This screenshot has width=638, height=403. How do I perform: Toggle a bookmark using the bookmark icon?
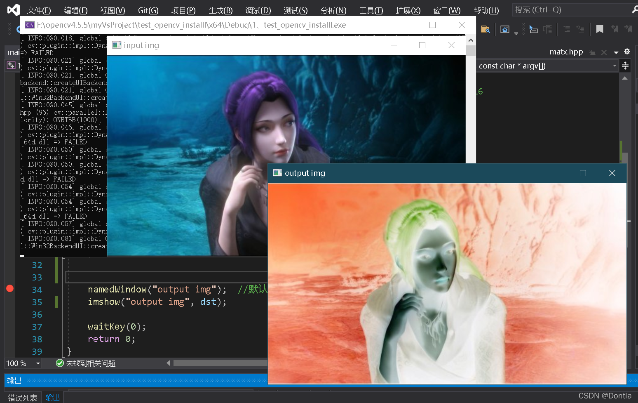coord(600,29)
